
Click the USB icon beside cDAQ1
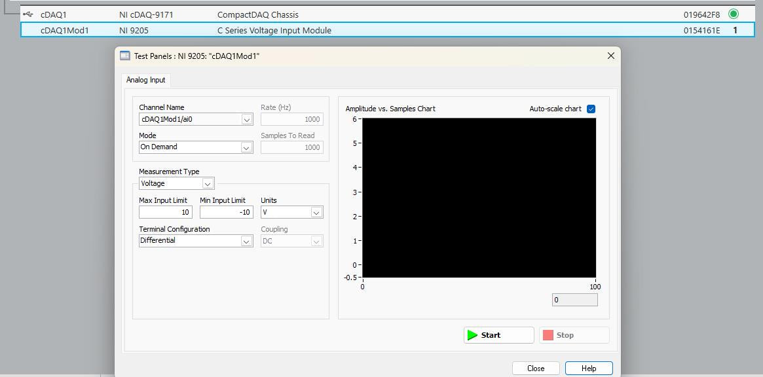pos(28,14)
